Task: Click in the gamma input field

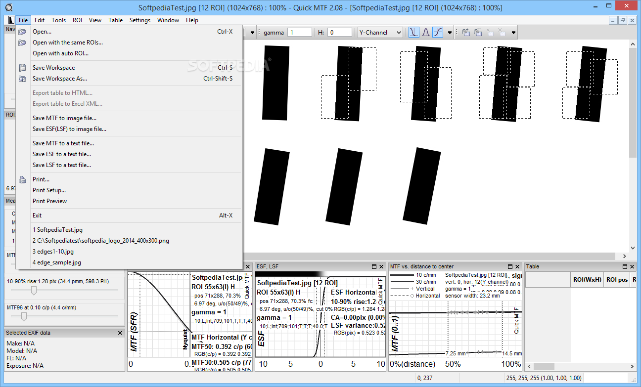Action: (x=300, y=32)
